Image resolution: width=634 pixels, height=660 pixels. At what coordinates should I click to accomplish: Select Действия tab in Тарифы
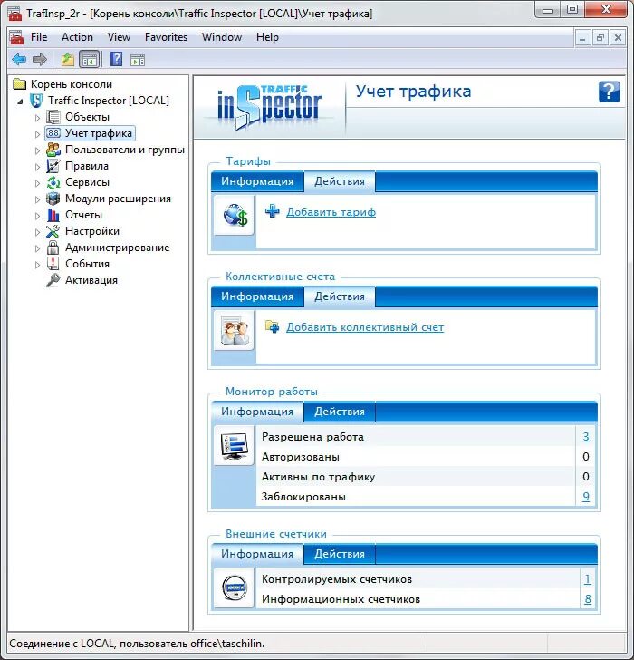tap(340, 181)
